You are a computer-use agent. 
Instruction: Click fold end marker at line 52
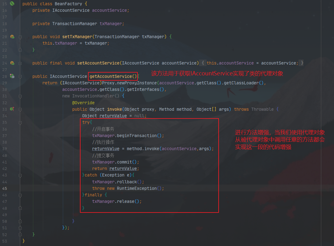20,235
